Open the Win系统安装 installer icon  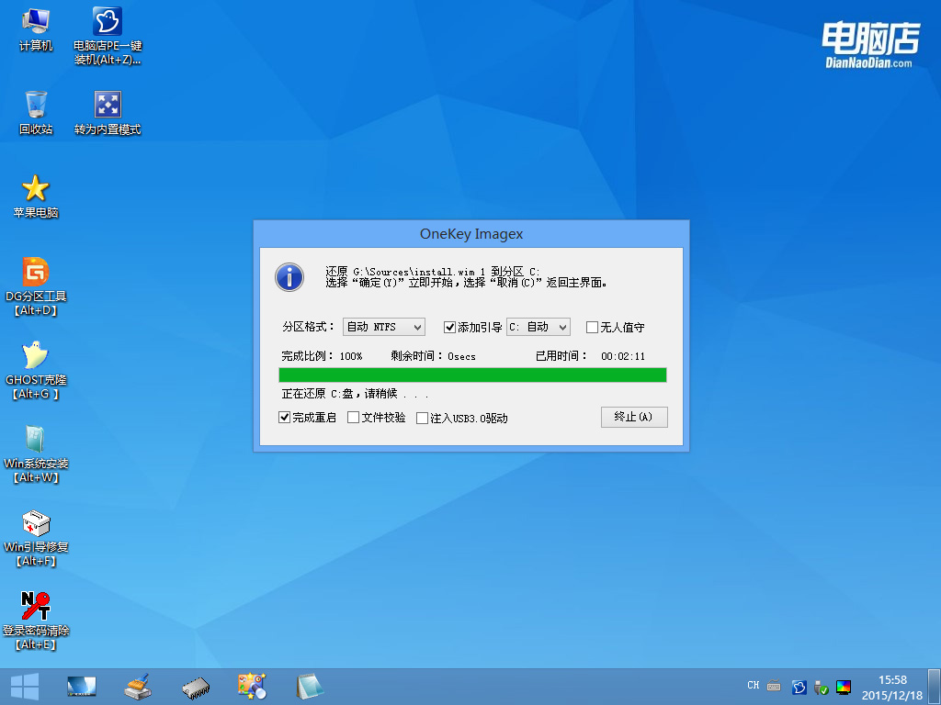tap(36, 453)
